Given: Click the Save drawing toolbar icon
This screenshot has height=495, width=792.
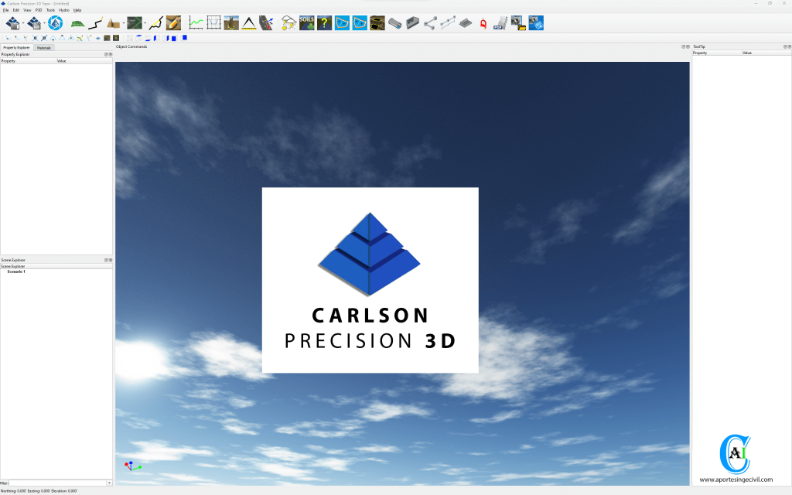Looking at the screenshot, I should click(33, 23).
